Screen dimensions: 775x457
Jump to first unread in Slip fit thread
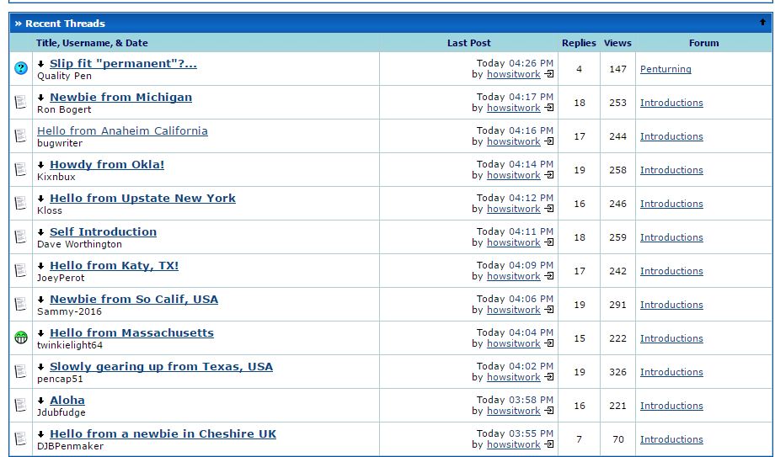(x=41, y=64)
